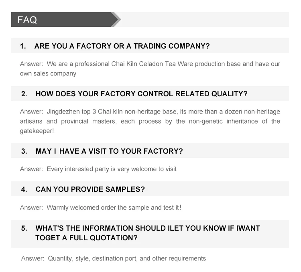Click the FAQ header label
This screenshot has height=272, width=301.
tap(27, 20)
